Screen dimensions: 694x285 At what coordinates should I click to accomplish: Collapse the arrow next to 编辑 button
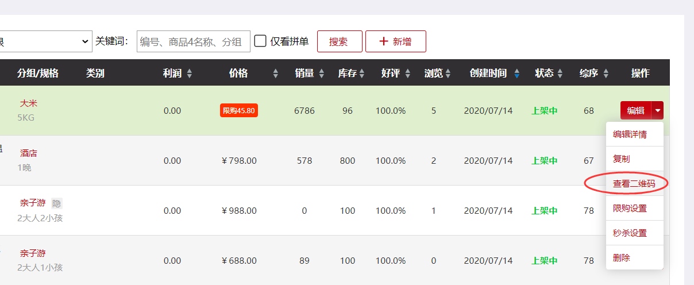pyautogui.click(x=658, y=111)
